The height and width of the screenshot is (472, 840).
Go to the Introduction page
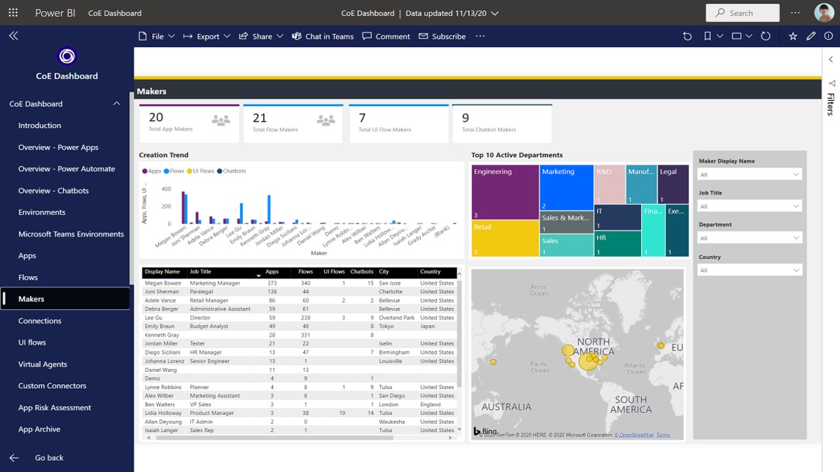coord(39,125)
